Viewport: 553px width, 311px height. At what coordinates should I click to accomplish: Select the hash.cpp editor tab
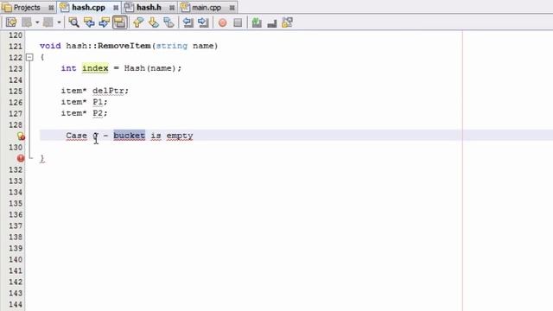88,8
